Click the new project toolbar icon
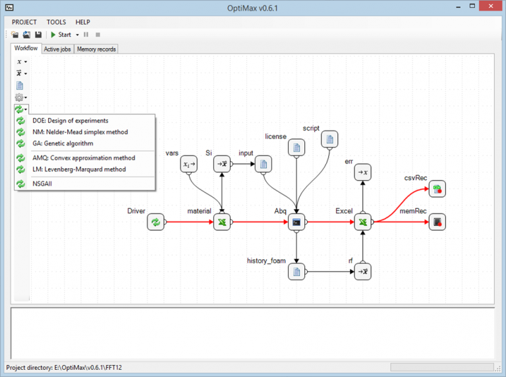The width and height of the screenshot is (506, 377). point(14,34)
